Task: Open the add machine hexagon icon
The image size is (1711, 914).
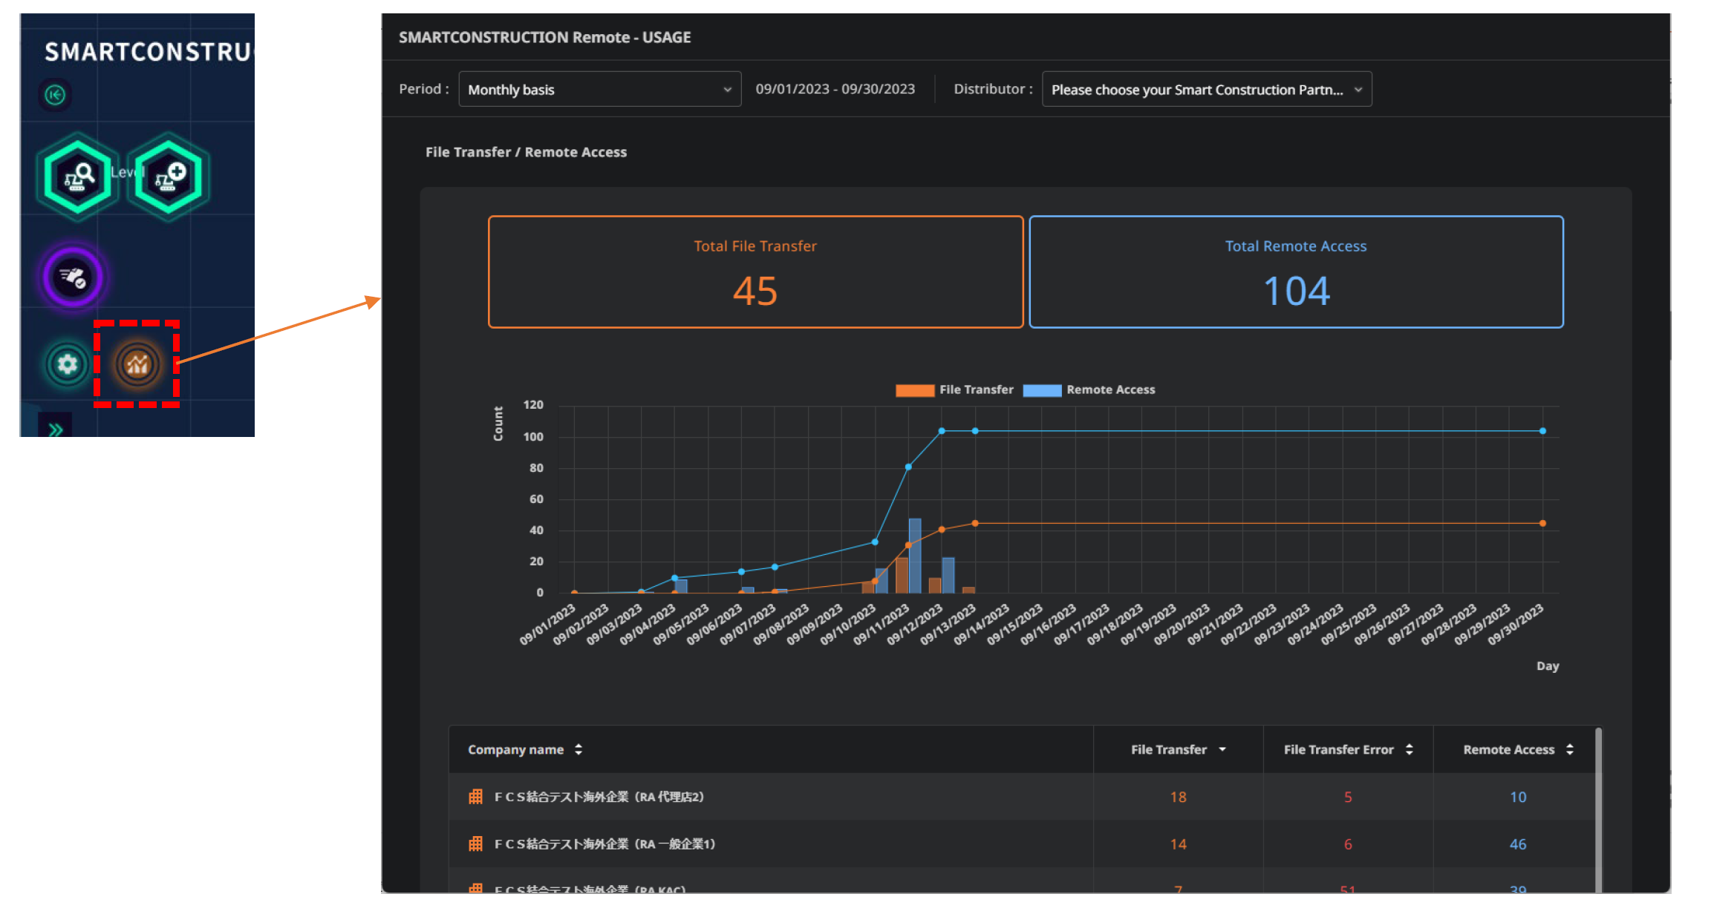Action: pos(169,177)
